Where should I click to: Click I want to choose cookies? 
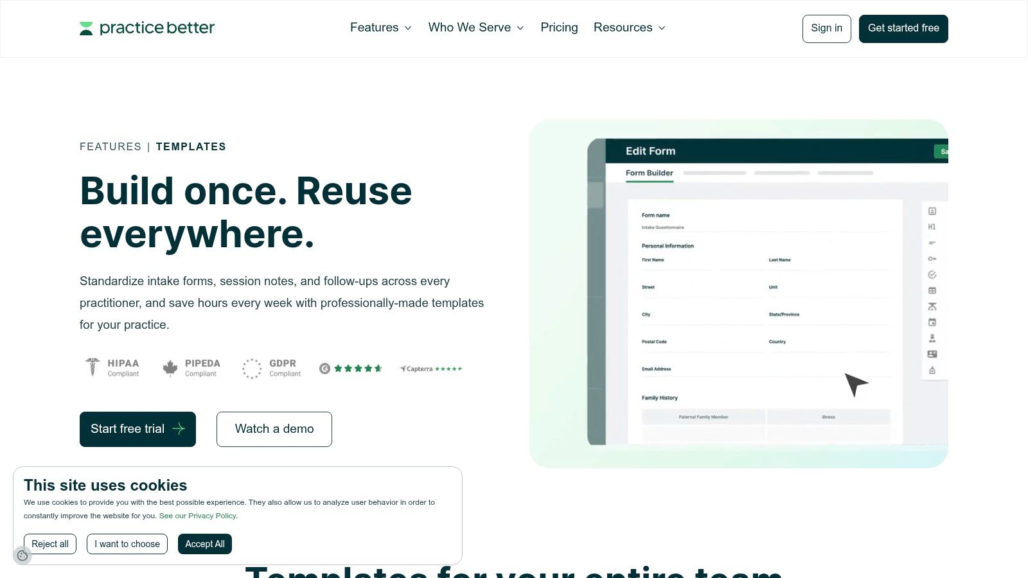pyautogui.click(x=127, y=544)
